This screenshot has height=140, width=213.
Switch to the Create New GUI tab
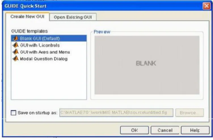point(28,17)
